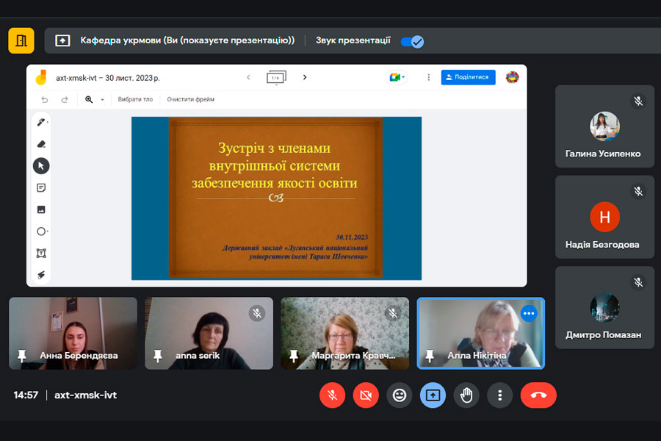Click the redo arrow in Jamboard toolbar

coord(65,100)
